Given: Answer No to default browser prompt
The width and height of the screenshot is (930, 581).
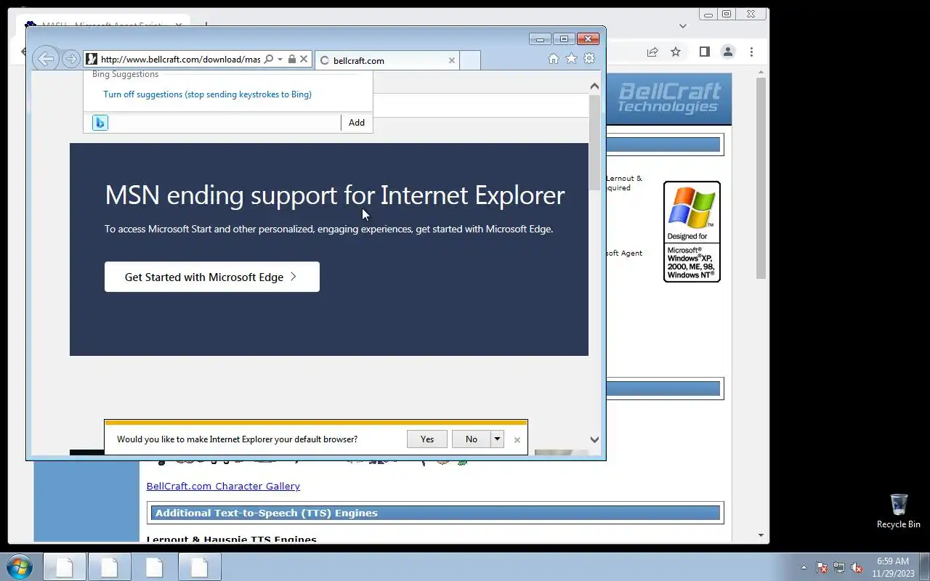Looking at the screenshot, I should point(472,439).
